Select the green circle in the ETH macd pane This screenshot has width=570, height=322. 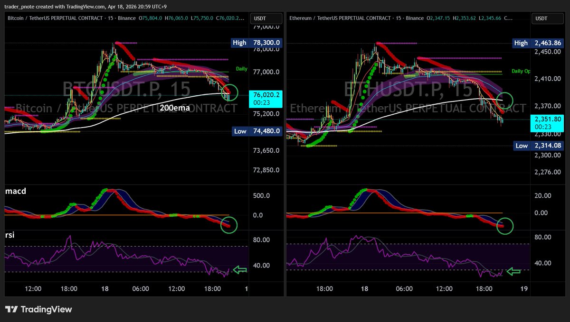[x=505, y=226]
